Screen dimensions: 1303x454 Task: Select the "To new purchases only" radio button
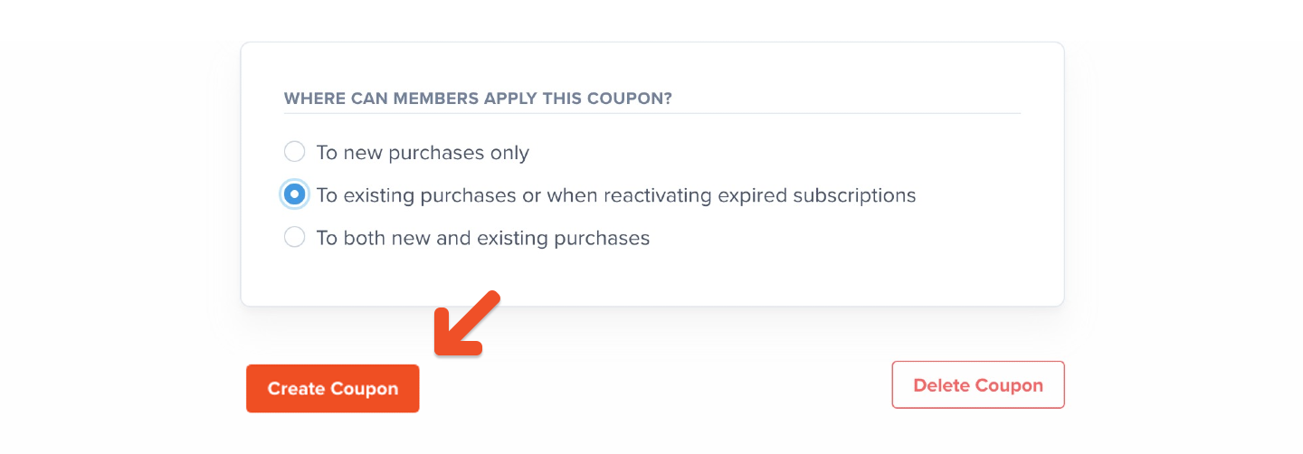click(x=294, y=152)
